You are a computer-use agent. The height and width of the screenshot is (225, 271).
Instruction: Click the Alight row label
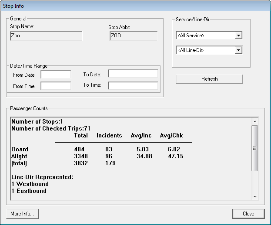19,156
